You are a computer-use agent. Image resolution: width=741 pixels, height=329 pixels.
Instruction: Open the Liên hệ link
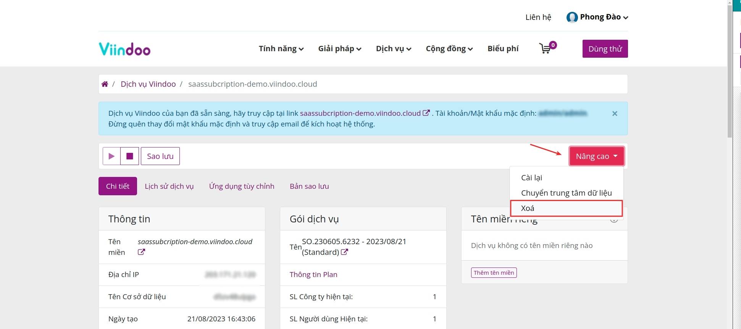538,17
